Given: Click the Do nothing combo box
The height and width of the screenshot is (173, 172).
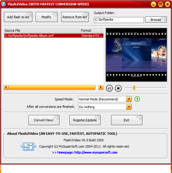Looking at the screenshot, I should [105, 107].
